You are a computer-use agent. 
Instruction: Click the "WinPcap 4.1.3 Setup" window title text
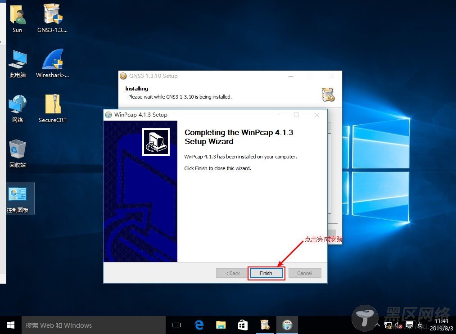coord(141,115)
